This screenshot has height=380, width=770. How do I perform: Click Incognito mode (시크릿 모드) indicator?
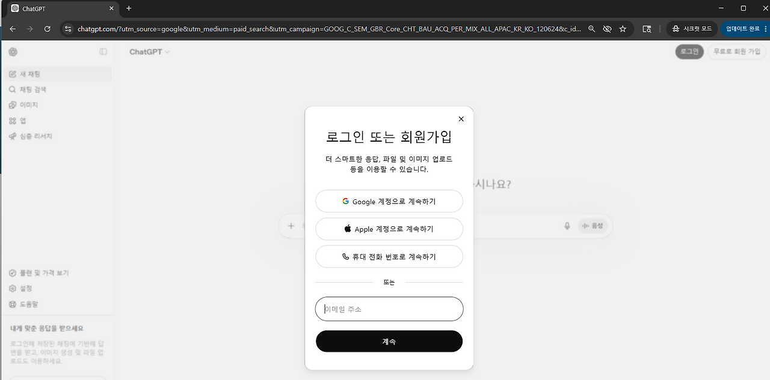pyautogui.click(x=692, y=28)
